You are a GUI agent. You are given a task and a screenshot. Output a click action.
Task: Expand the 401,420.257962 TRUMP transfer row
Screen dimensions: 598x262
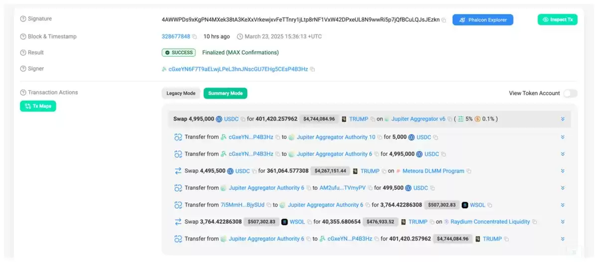point(563,239)
